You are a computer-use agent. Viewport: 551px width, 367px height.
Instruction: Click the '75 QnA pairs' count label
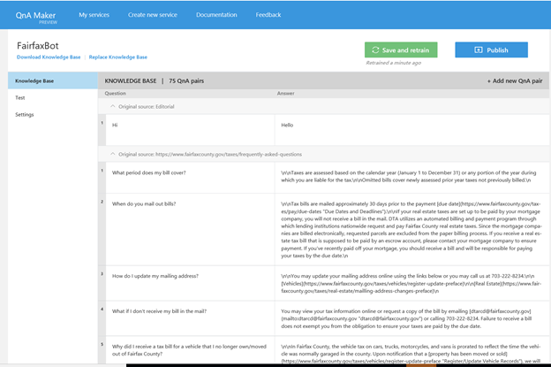coord(186,81)
